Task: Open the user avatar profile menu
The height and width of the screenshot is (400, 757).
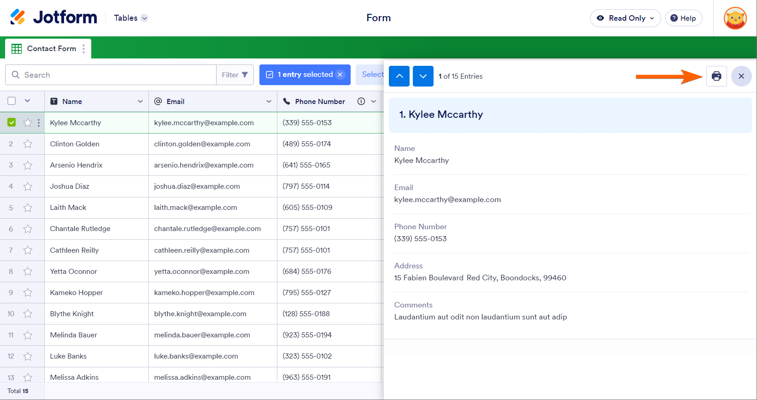Action: [735, 18]
